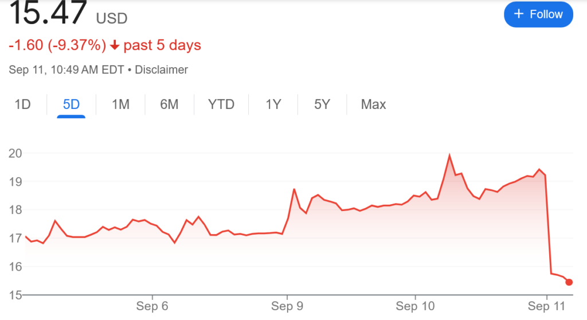587x320 pixels.
Task: View the 5Y chart range
Action: point(322,104)
